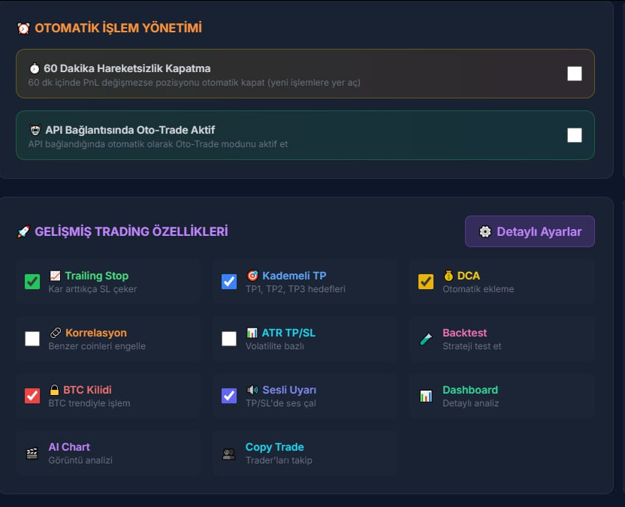Click the Korrelasyon label
625x507 pixels.
(x=96, y=333)
